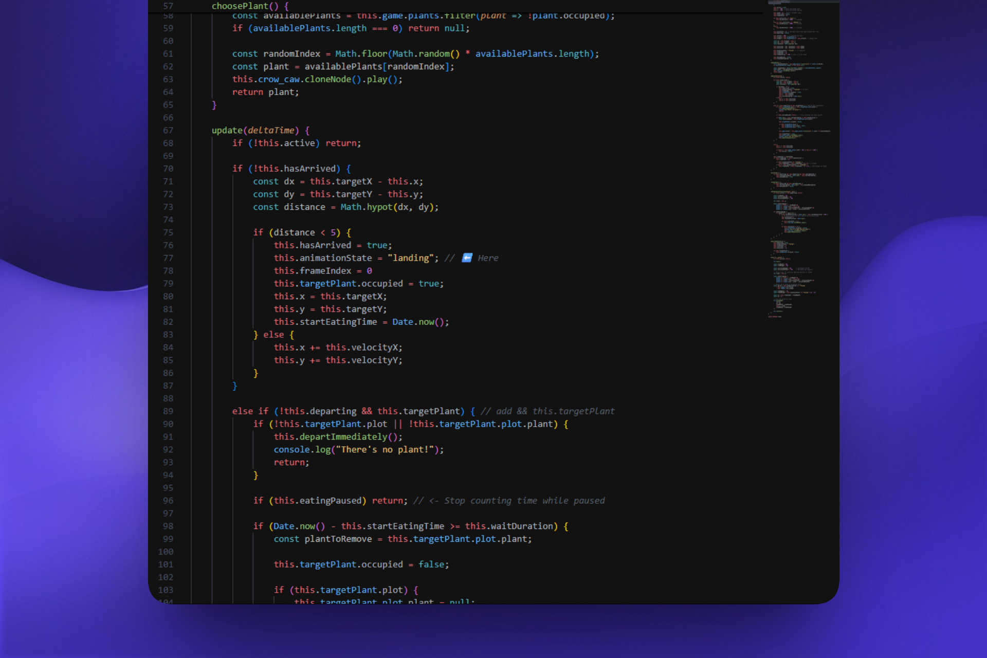Place cursor on the "const randomIndex" line
This screenshot has width=987, height=658.
pyautogui.click(x=415, y=53)
